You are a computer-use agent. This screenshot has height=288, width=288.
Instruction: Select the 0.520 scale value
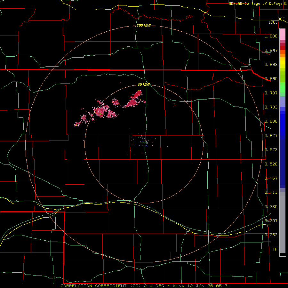(271, 164)
